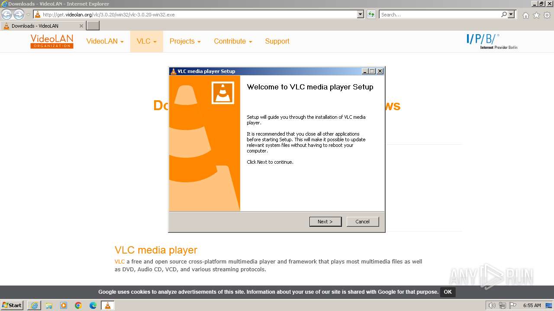Image resolution: width=554 pixels, height=311 pixels.
Task: Accept cookie notice with OK
Action: pyautogui.click(x=448, y=292)
